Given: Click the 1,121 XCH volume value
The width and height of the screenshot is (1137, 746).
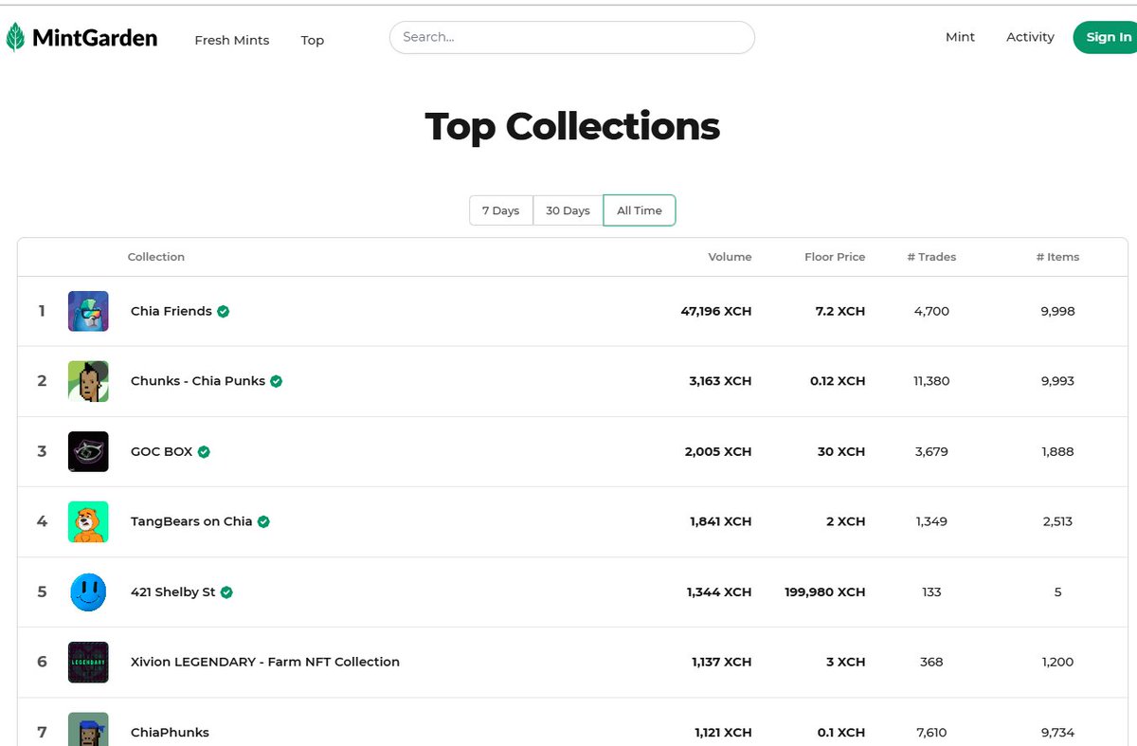Looking at the screenshot, I should 721,732.
